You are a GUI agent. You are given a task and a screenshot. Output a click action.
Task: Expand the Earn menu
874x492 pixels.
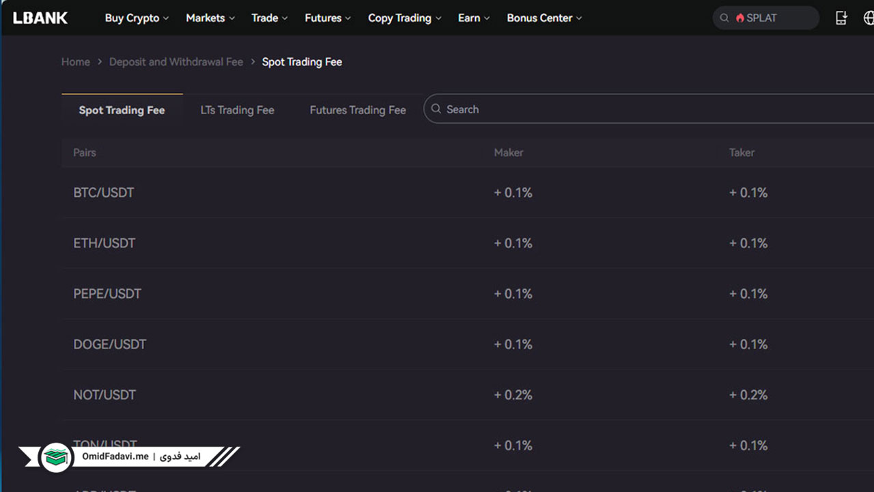[474, 18]
